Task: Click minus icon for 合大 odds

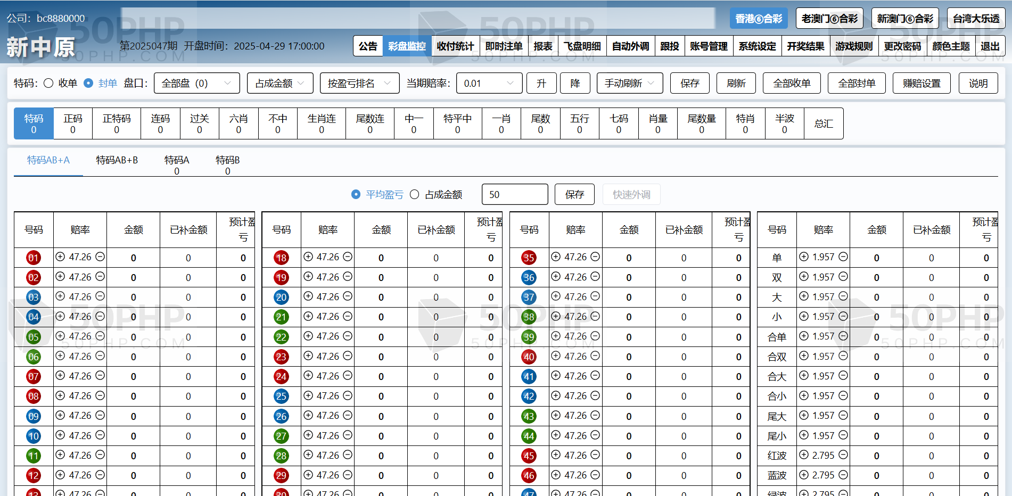Action: point(843,376)
